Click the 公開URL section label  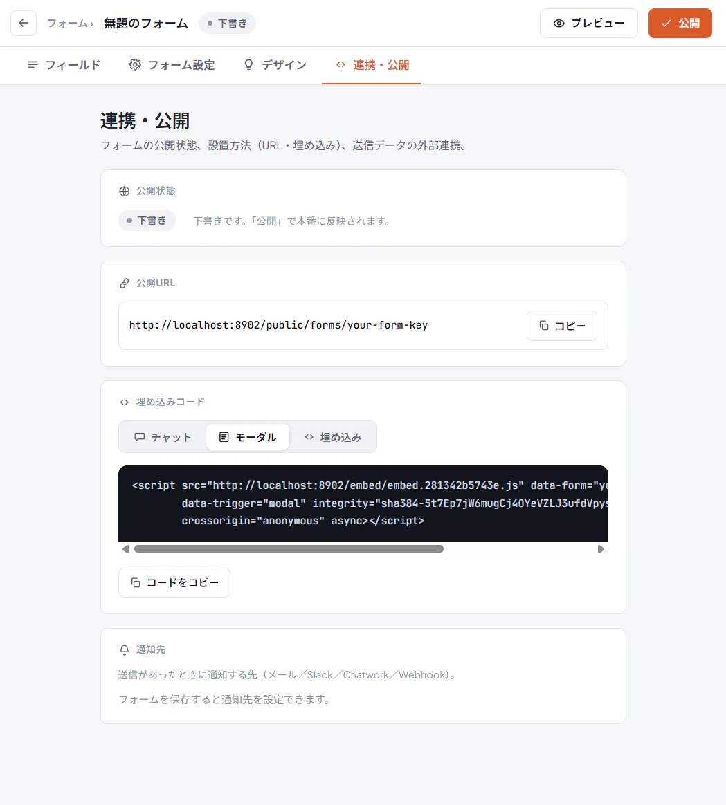tap(156, 283)
